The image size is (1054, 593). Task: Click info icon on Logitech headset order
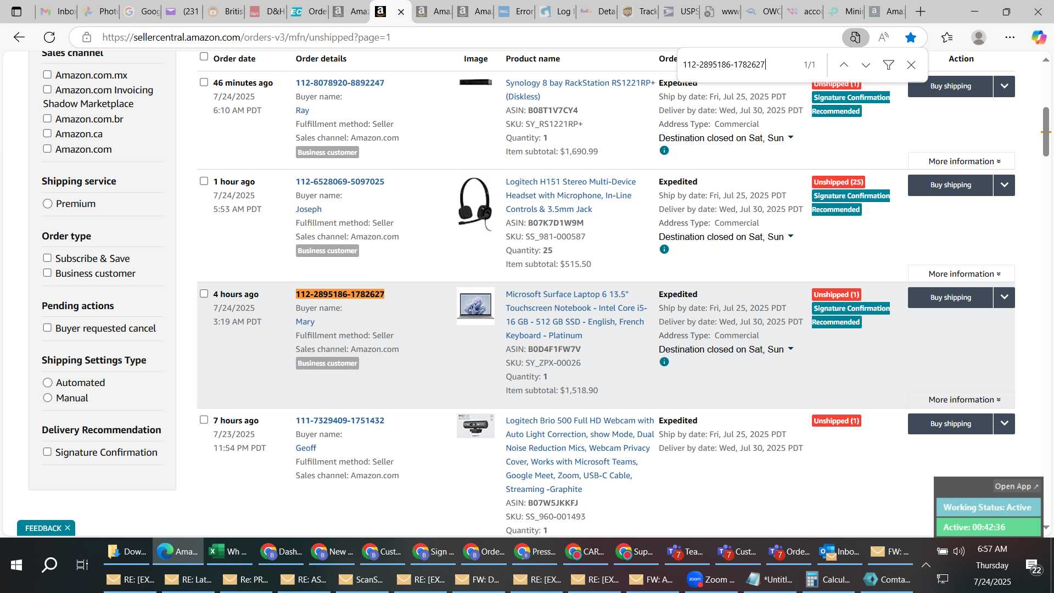[x=664, y=249]
